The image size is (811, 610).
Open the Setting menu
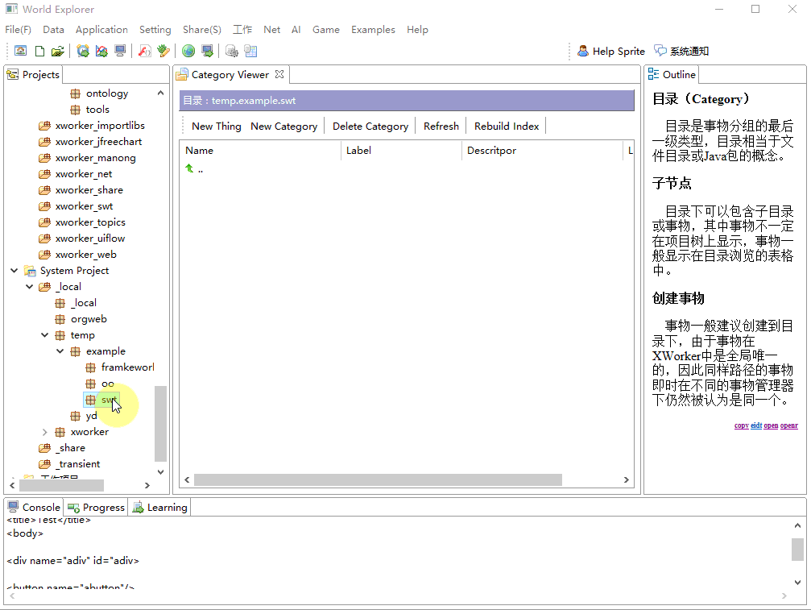coord(155,29)
